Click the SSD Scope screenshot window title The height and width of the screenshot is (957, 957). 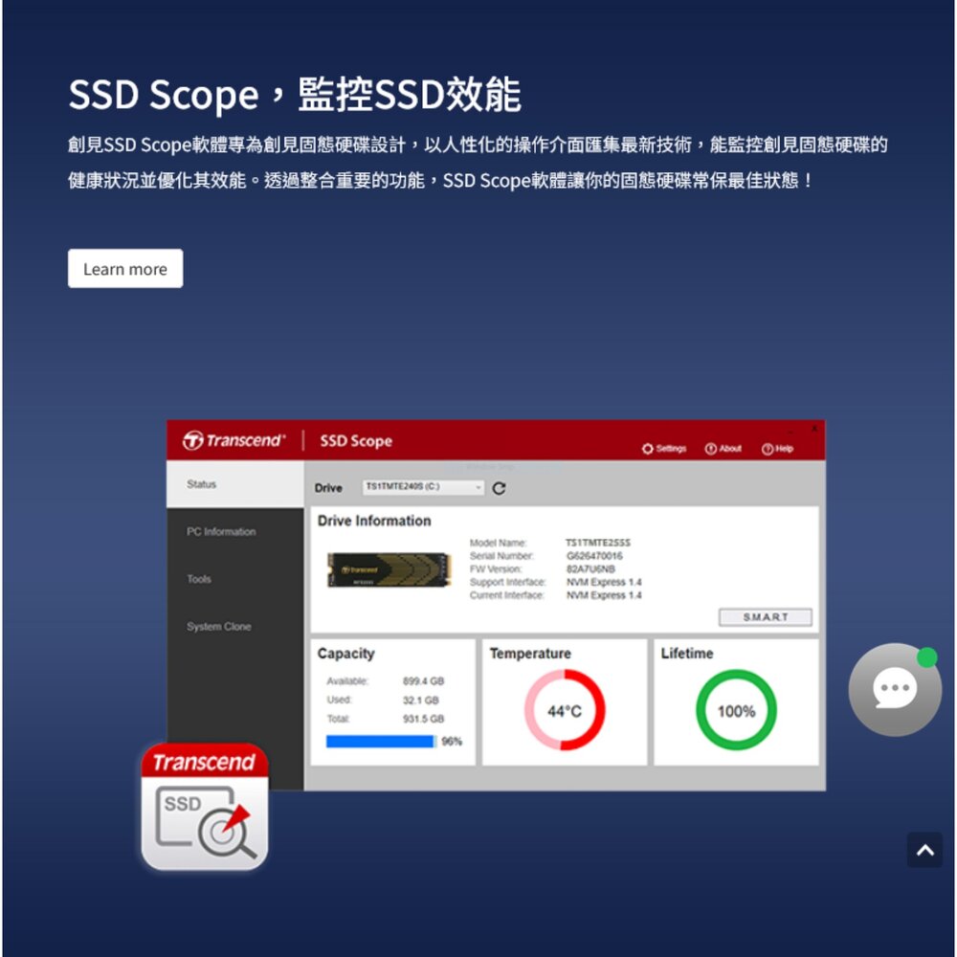(356, 441)
